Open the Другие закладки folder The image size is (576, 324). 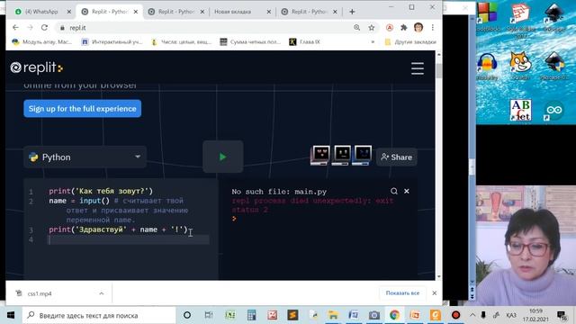click(410, 42)
